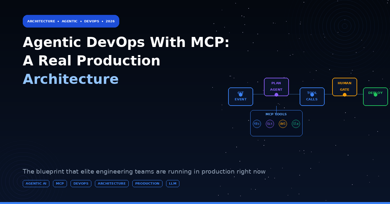Click the K8s tool icon in MCP Tools

[257, 124]
